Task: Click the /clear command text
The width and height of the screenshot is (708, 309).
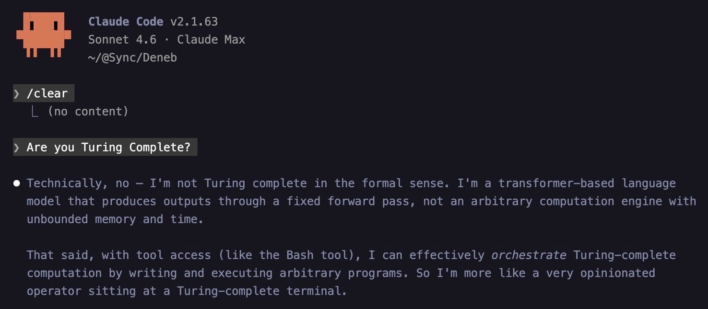Action: tap(47, 93)
